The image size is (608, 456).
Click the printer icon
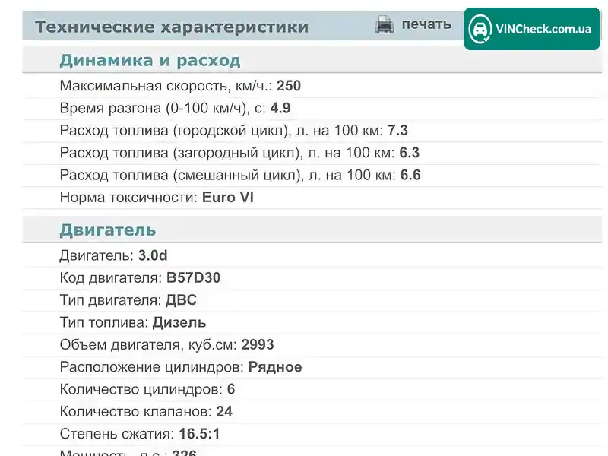tap(385, 25)
